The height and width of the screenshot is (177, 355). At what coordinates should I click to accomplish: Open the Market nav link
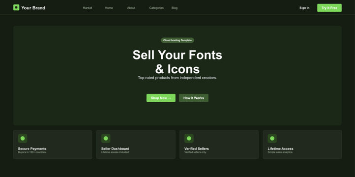87,8
